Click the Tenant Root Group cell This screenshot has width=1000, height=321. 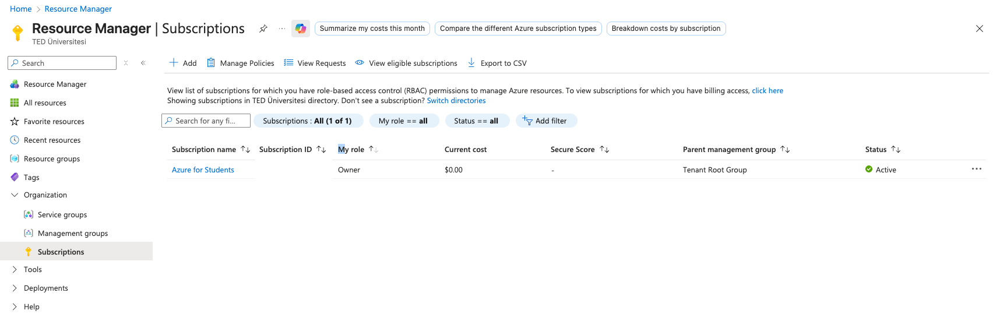[x=714, y=170]
